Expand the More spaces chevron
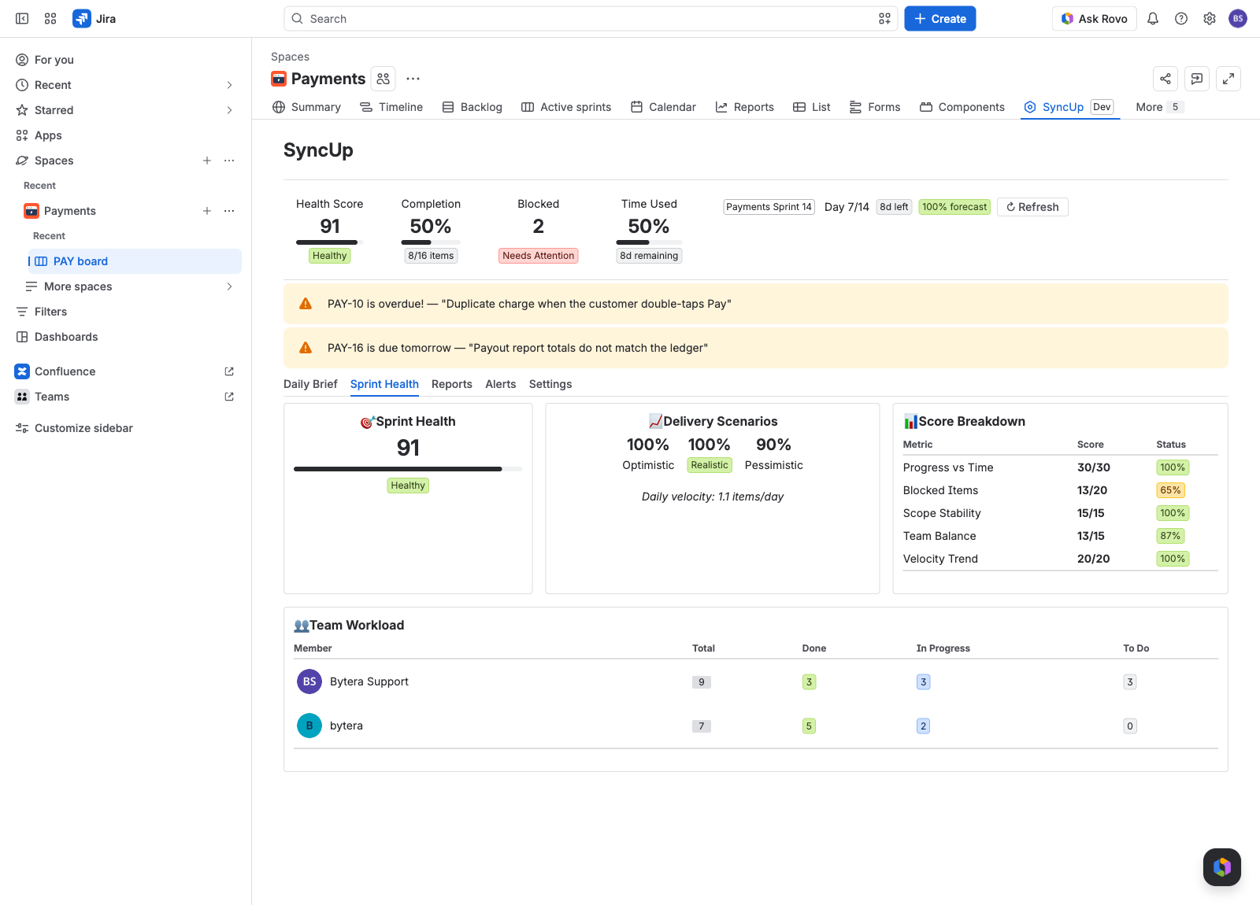 point(229,286)
